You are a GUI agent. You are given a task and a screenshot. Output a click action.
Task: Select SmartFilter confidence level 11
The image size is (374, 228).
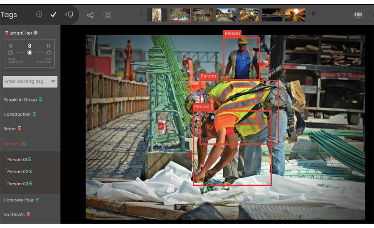point(49,52)
